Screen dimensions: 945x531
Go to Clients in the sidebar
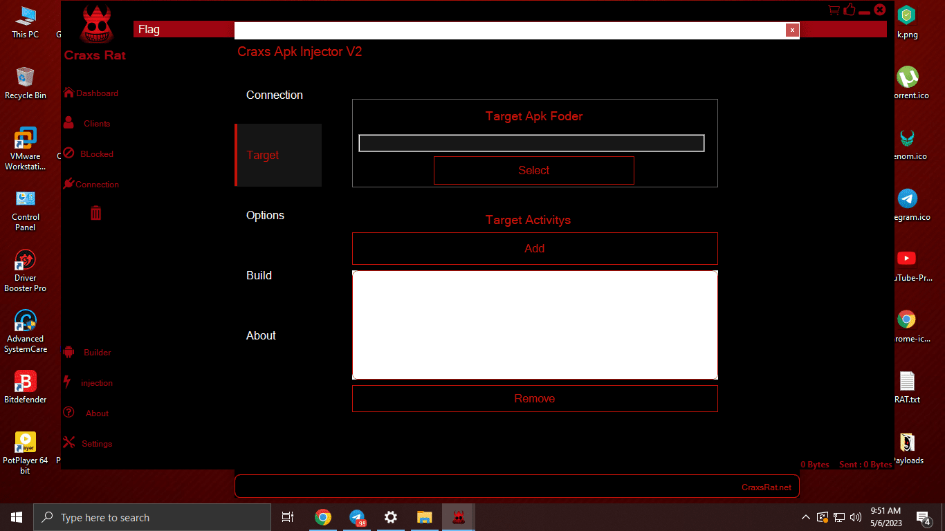(88, 123)
